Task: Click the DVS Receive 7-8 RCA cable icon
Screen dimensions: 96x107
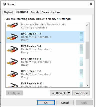Action: [12, 74]
